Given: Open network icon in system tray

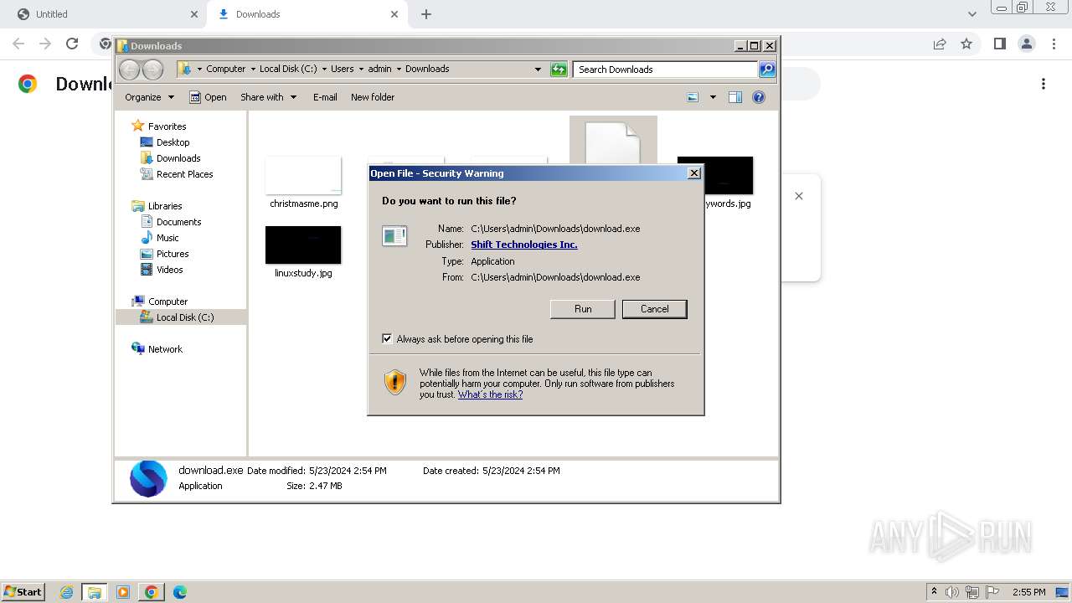Looking at the screenshot, I should 972,592.
